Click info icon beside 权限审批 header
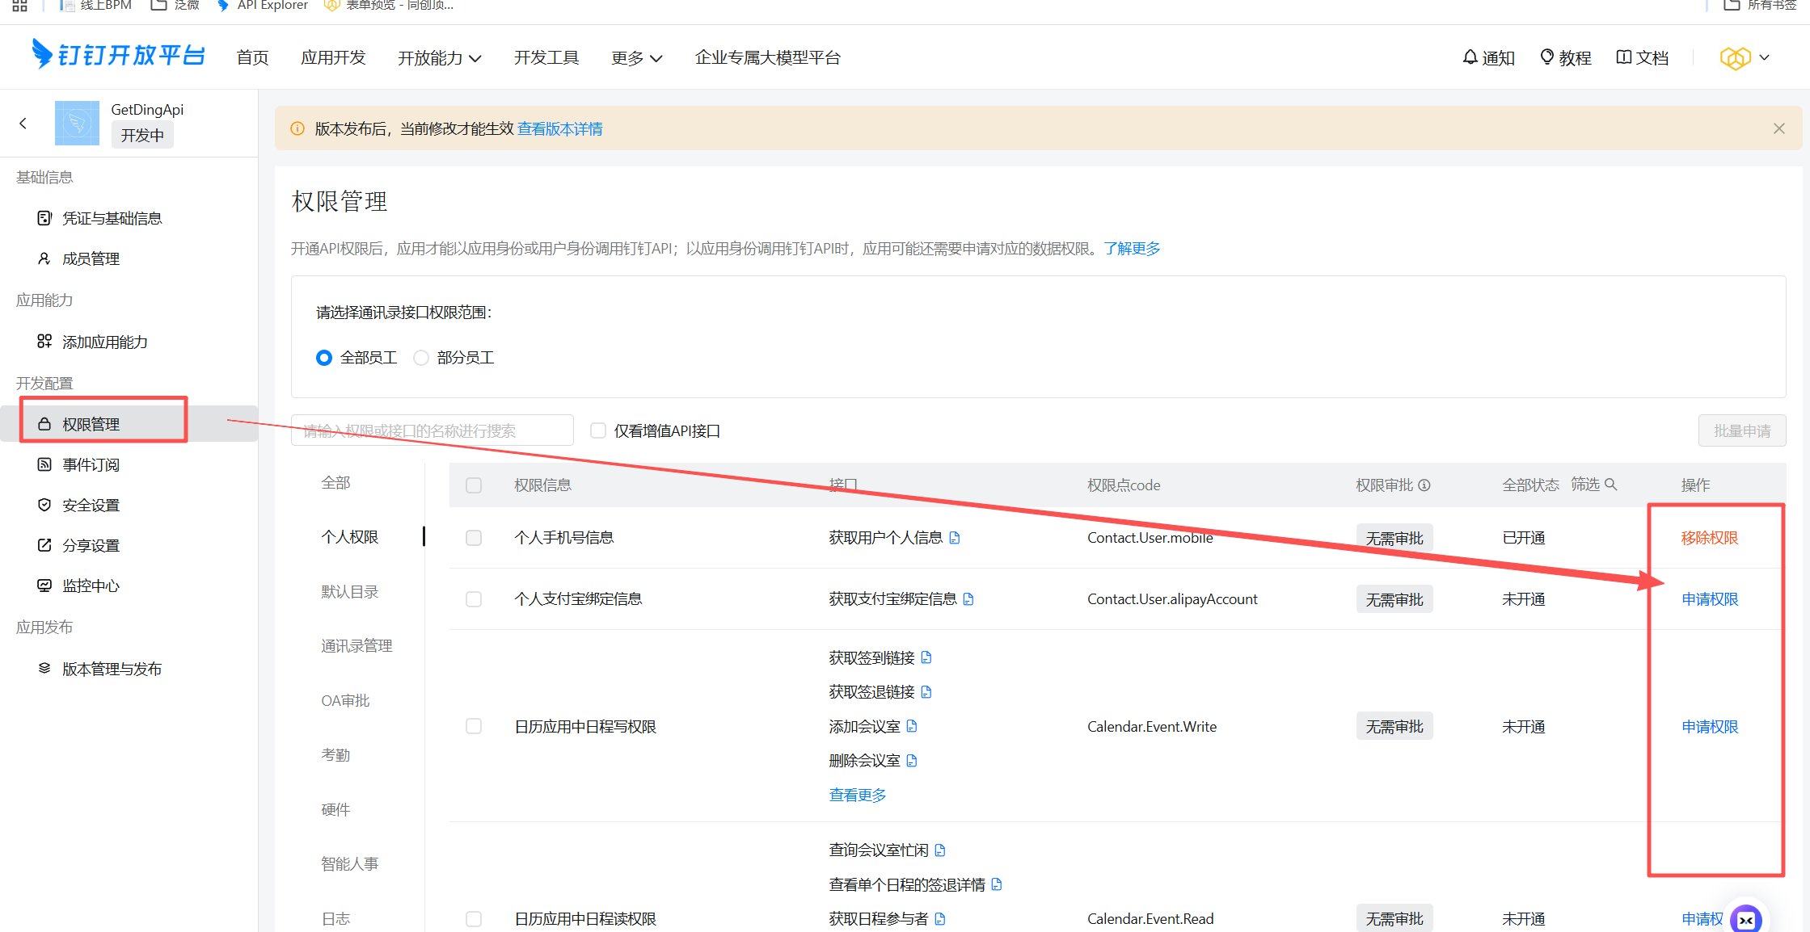 1424,485
